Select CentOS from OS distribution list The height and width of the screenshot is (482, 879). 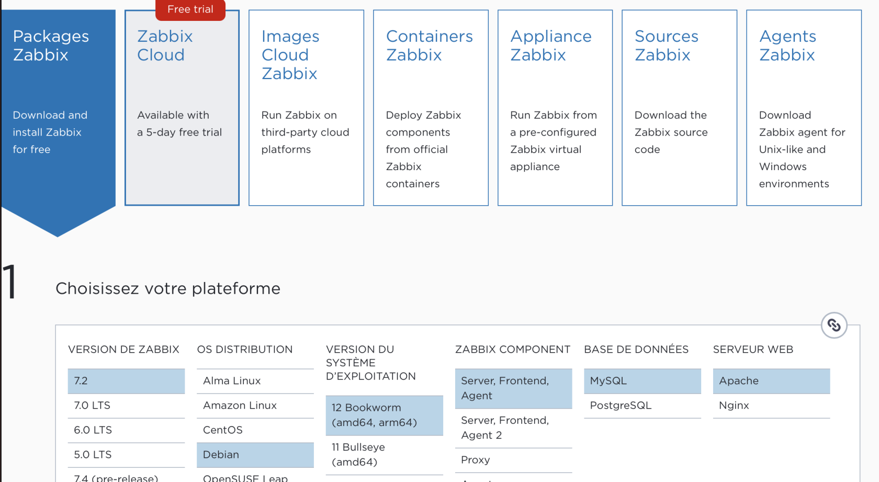point(255,430)
